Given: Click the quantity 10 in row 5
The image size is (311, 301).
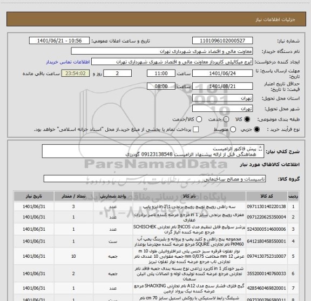Looking at the screenshot, I should [73, 256].
